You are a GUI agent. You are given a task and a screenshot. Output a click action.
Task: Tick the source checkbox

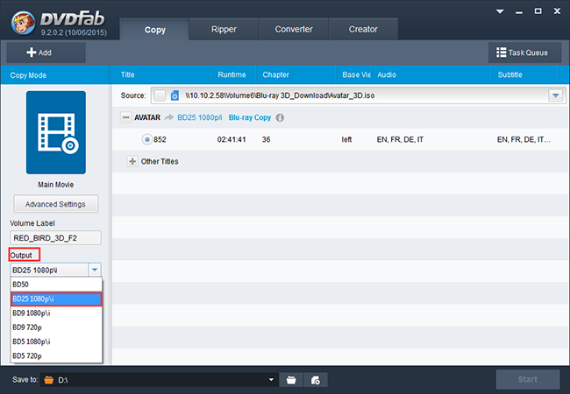(x=160, y=95)
